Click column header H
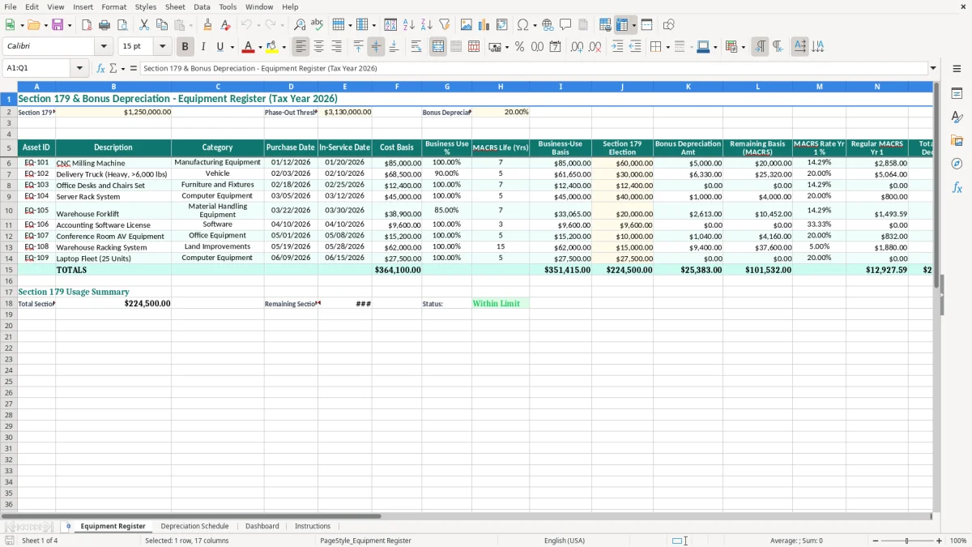The height and width of the screenshot is (547, 972). pyautogui.click(x=500, y=86)
